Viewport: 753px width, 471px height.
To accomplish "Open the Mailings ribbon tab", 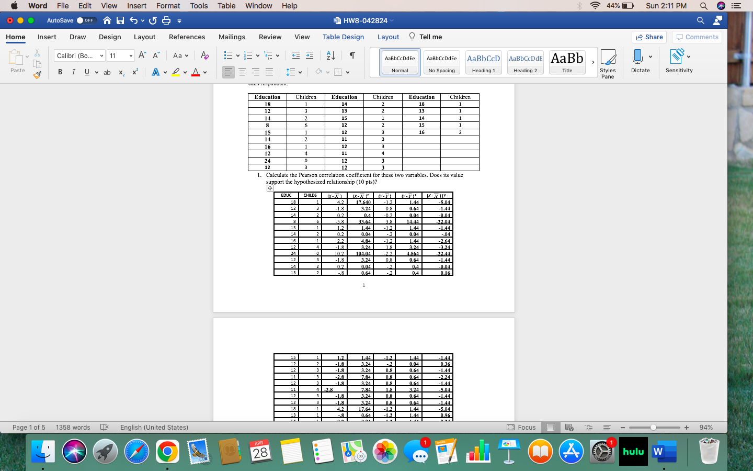I will pos(232,37).
